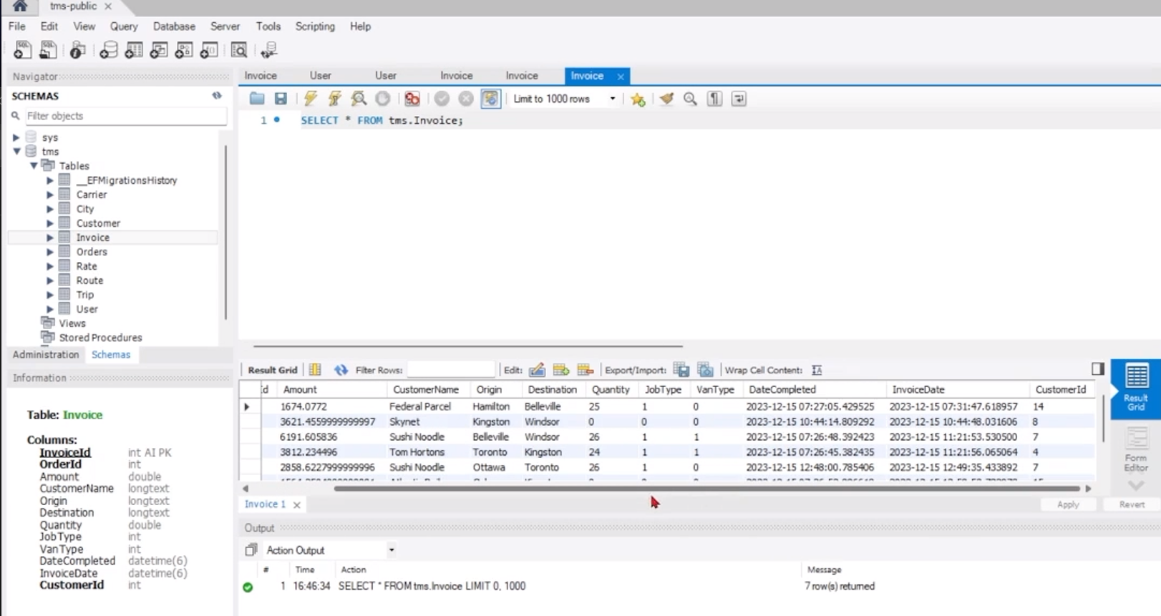Toggle the side panel visibility in results
Image resolution: width=1161 pixels, height=616 pixels.
point(1098,369)
